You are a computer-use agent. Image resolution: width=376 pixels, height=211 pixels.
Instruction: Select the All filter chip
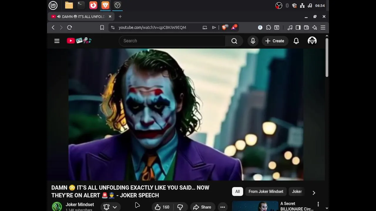(x=237, y=192)
